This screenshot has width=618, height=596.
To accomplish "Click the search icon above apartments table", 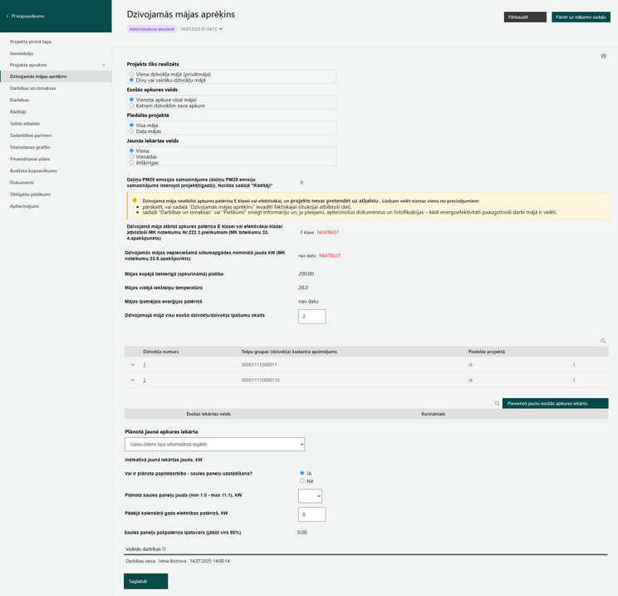I will 603,341.
